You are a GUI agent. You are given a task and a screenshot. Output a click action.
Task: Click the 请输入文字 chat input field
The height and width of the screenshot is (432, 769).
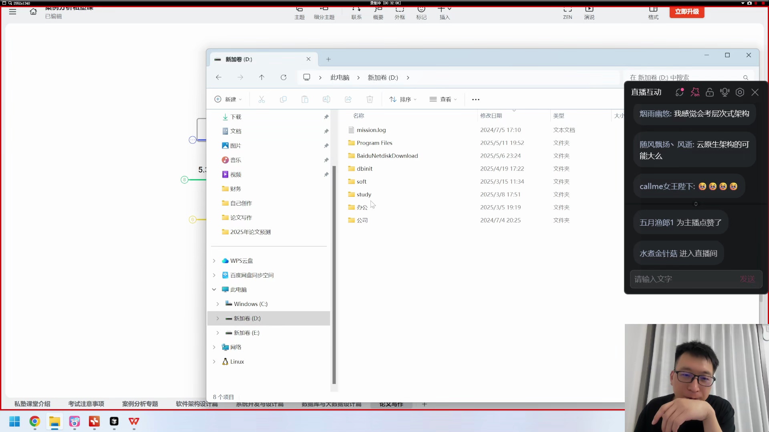pyautogui.click(x=681, y=279)
